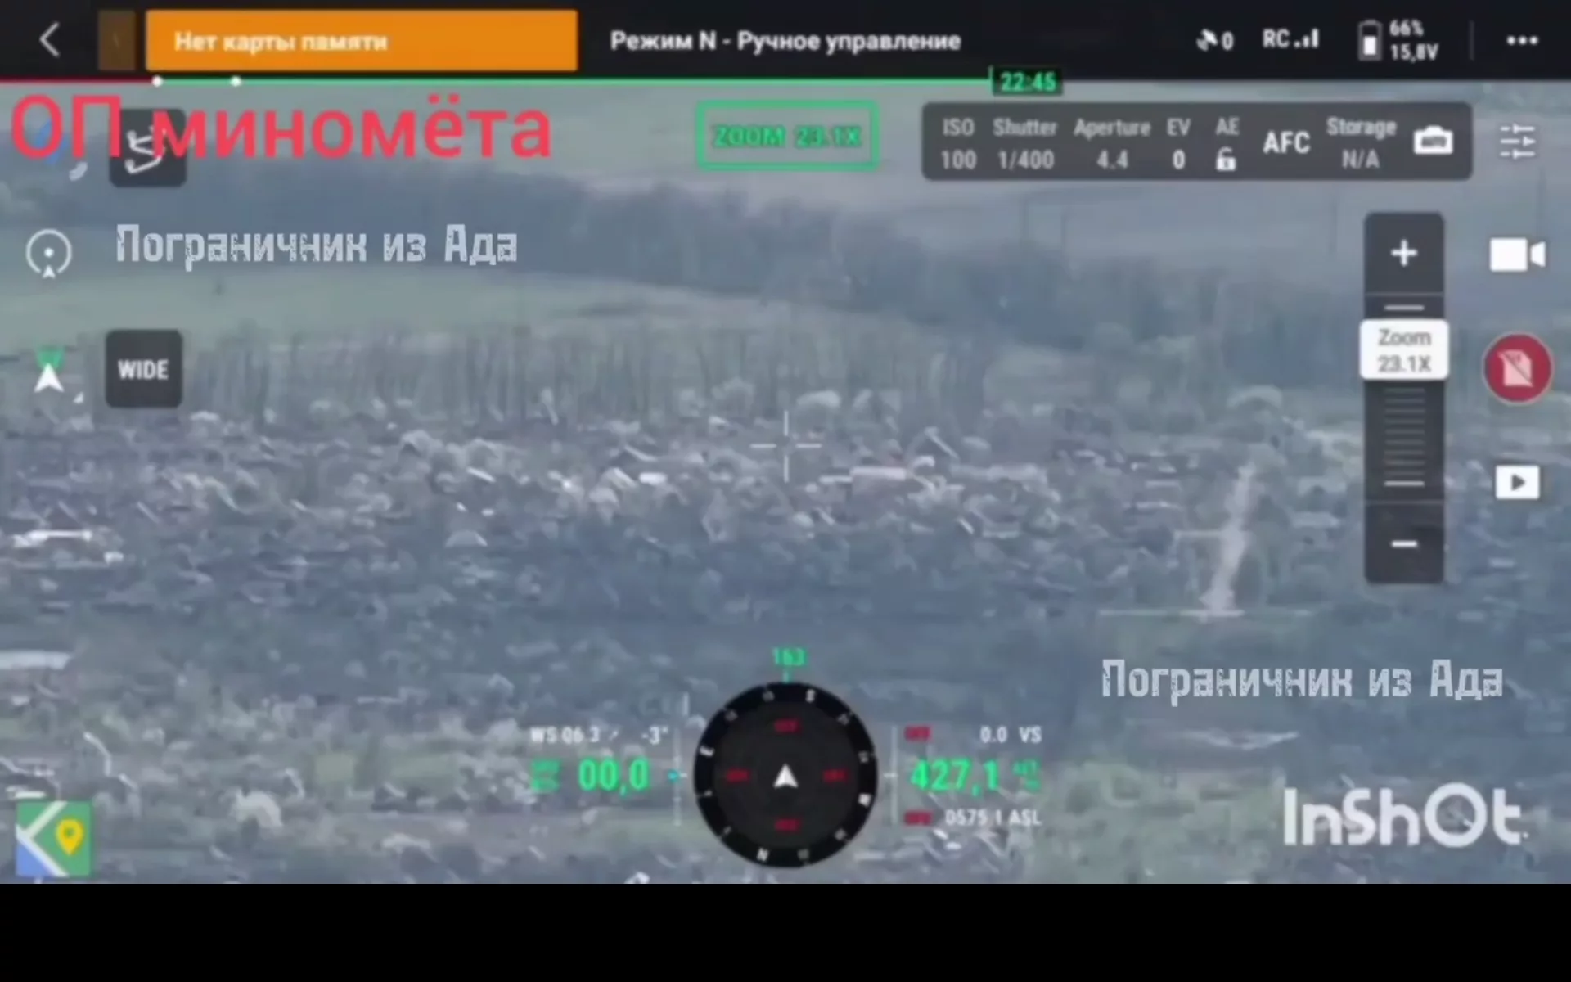
Task: Switch to the WIDE camera lens
Action: pos(144,369)
